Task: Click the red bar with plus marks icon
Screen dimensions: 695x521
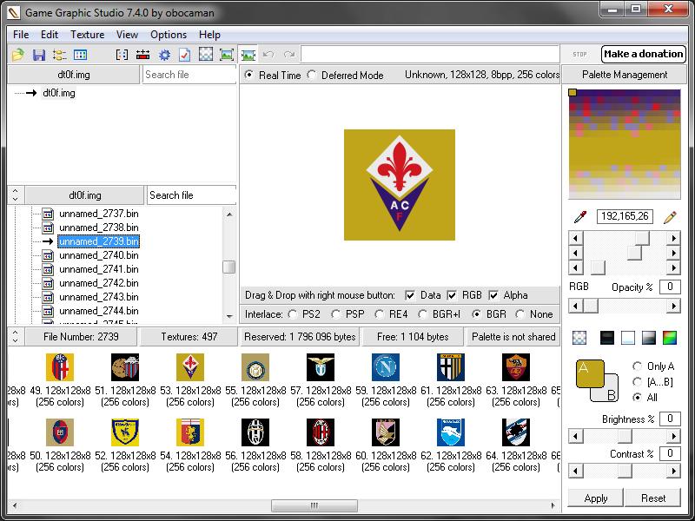Action: [x=142, y=55]
